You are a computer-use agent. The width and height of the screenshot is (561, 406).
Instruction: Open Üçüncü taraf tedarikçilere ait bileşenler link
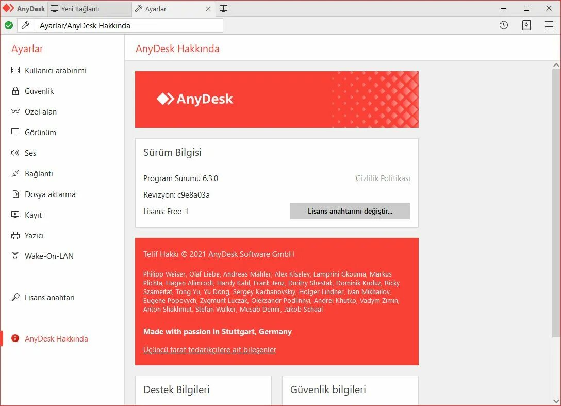(210, 349)
